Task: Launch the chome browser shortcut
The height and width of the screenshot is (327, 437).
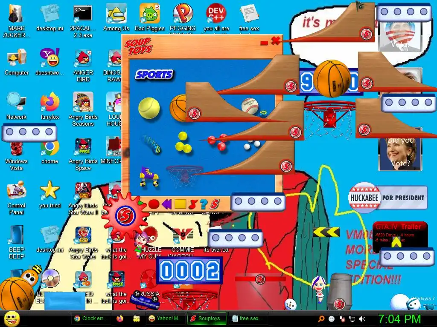Action: (50, 152)
